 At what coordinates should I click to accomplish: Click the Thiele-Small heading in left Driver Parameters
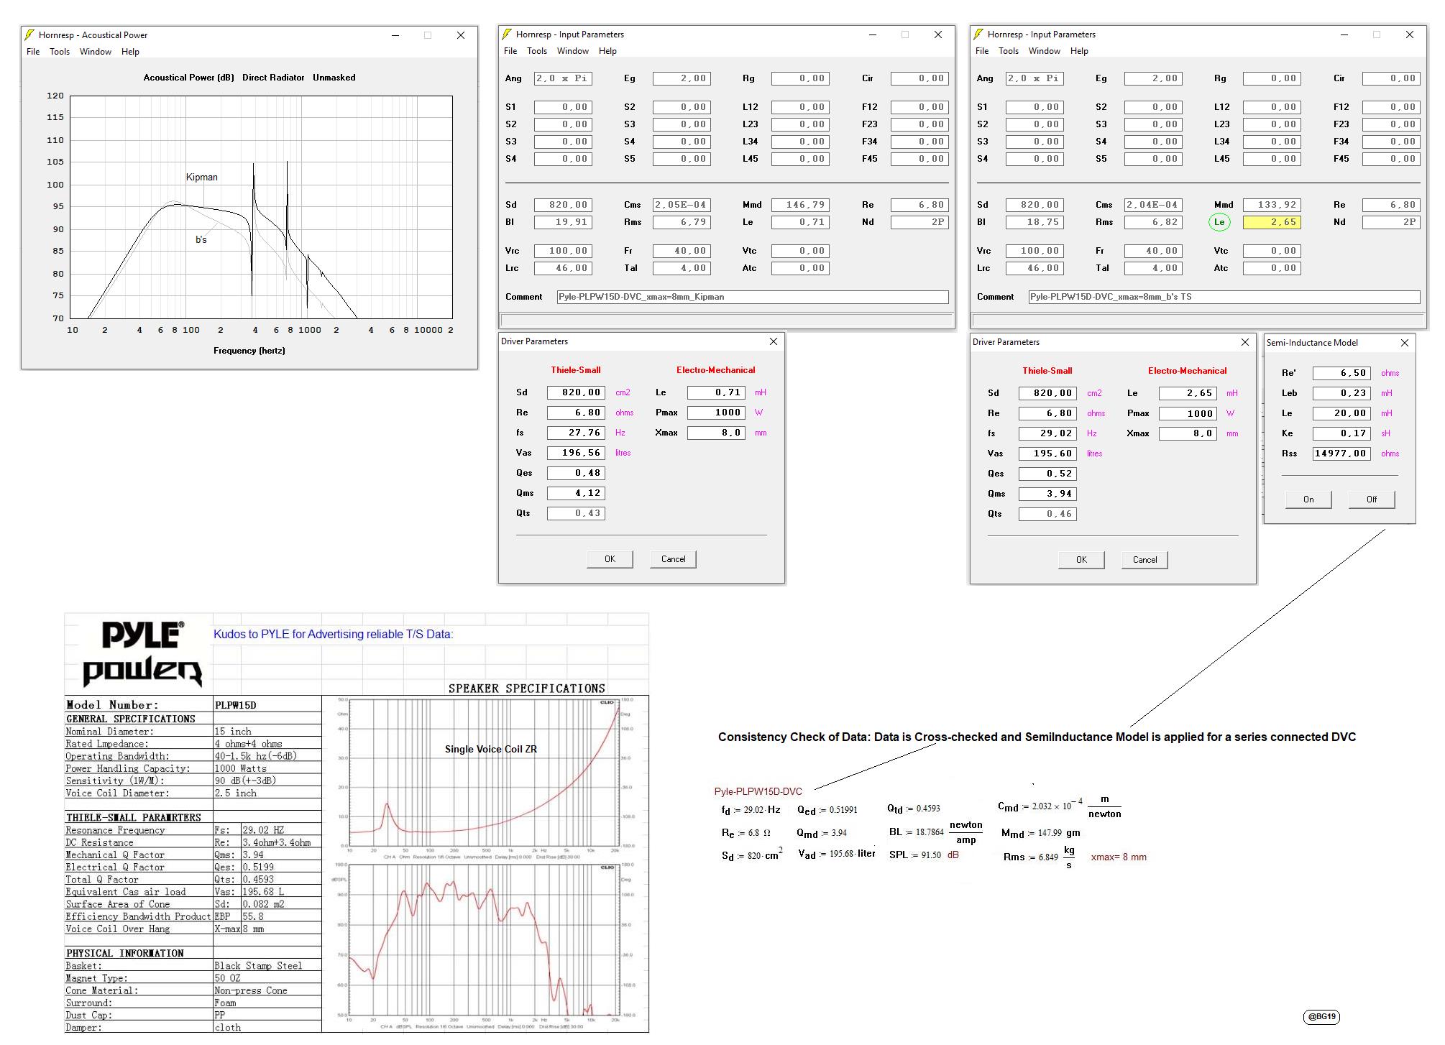576,370
